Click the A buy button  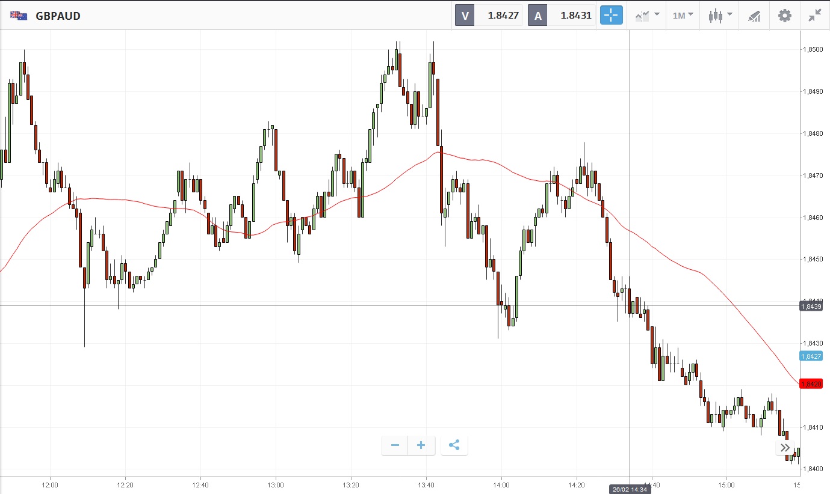(x=538, y=16)
